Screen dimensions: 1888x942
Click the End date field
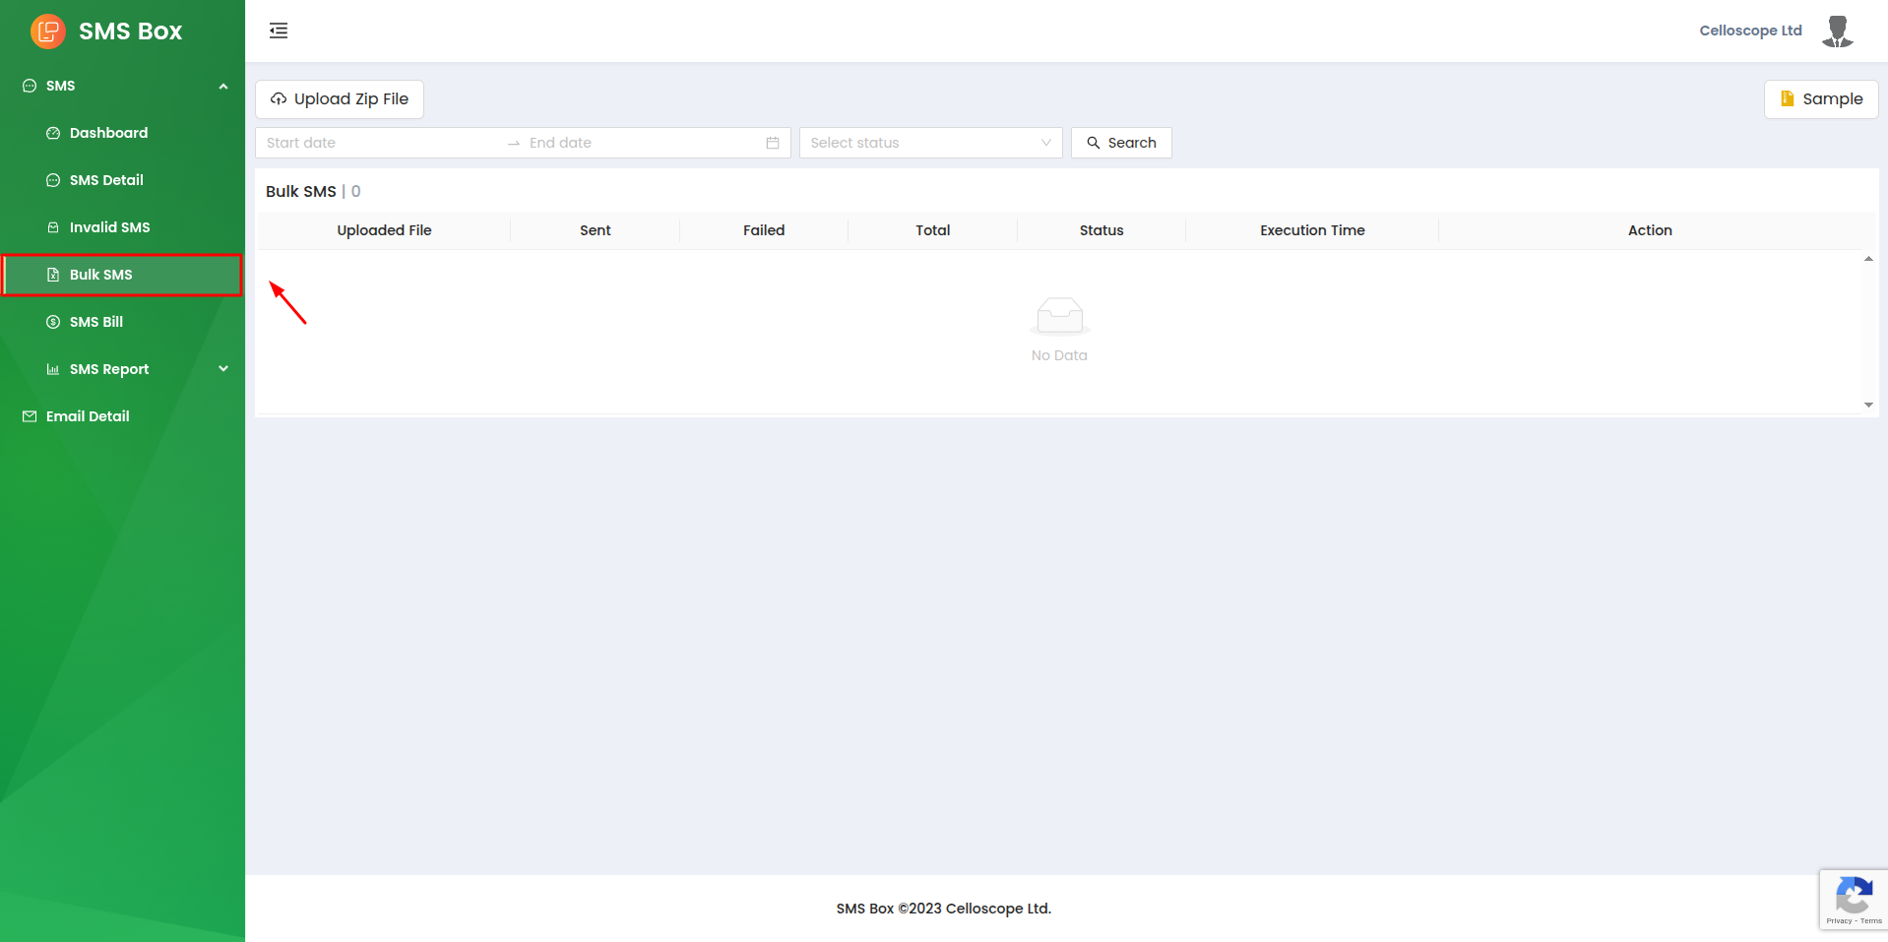640,143
